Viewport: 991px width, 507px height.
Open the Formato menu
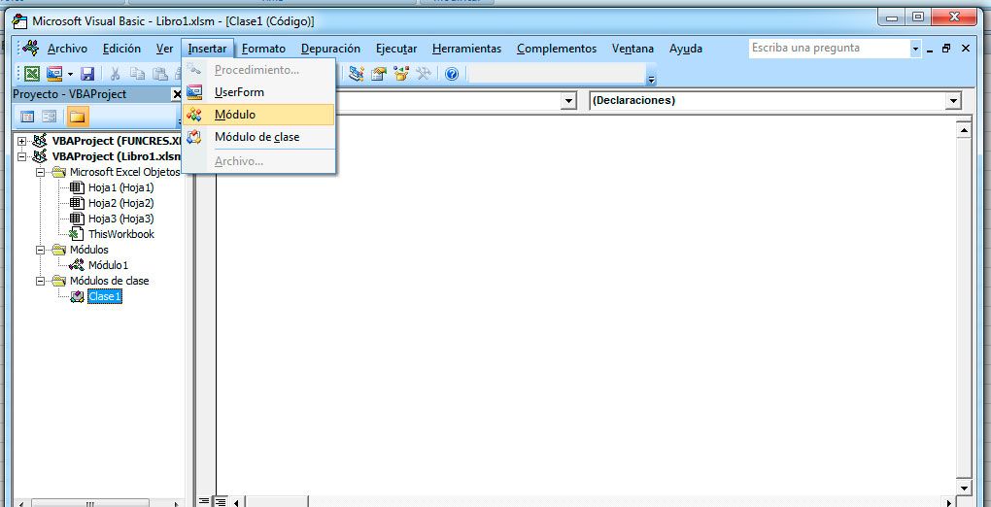pyautogui.click(x=263, y=49)
